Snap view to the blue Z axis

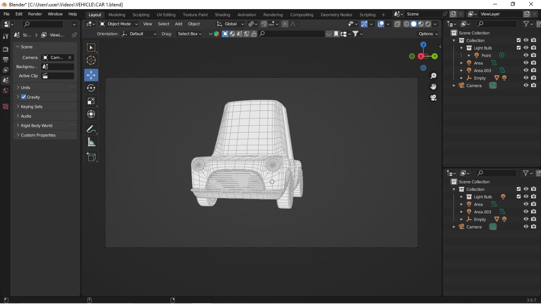pyautogui.click(x=423, y=45)
